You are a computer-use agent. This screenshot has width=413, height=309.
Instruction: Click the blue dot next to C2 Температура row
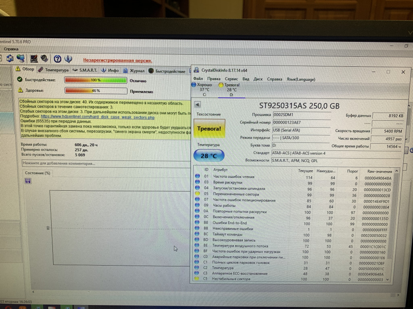[x=196, y=268]
